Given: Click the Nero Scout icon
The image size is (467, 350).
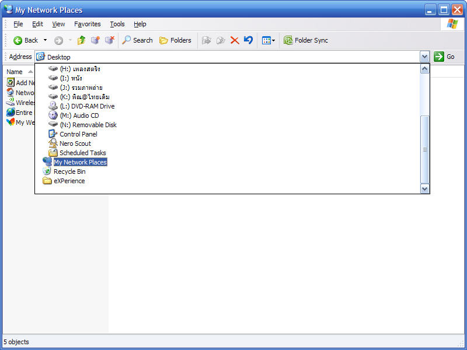Looking at the screenshot, I should click(53, 143).
